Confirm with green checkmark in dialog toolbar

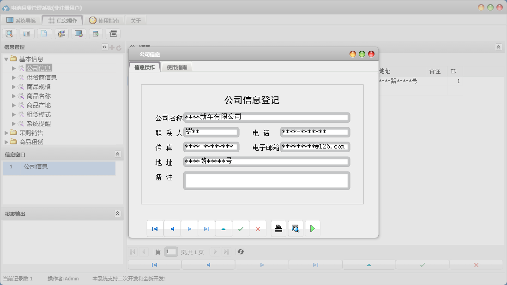tap(241, 229)
